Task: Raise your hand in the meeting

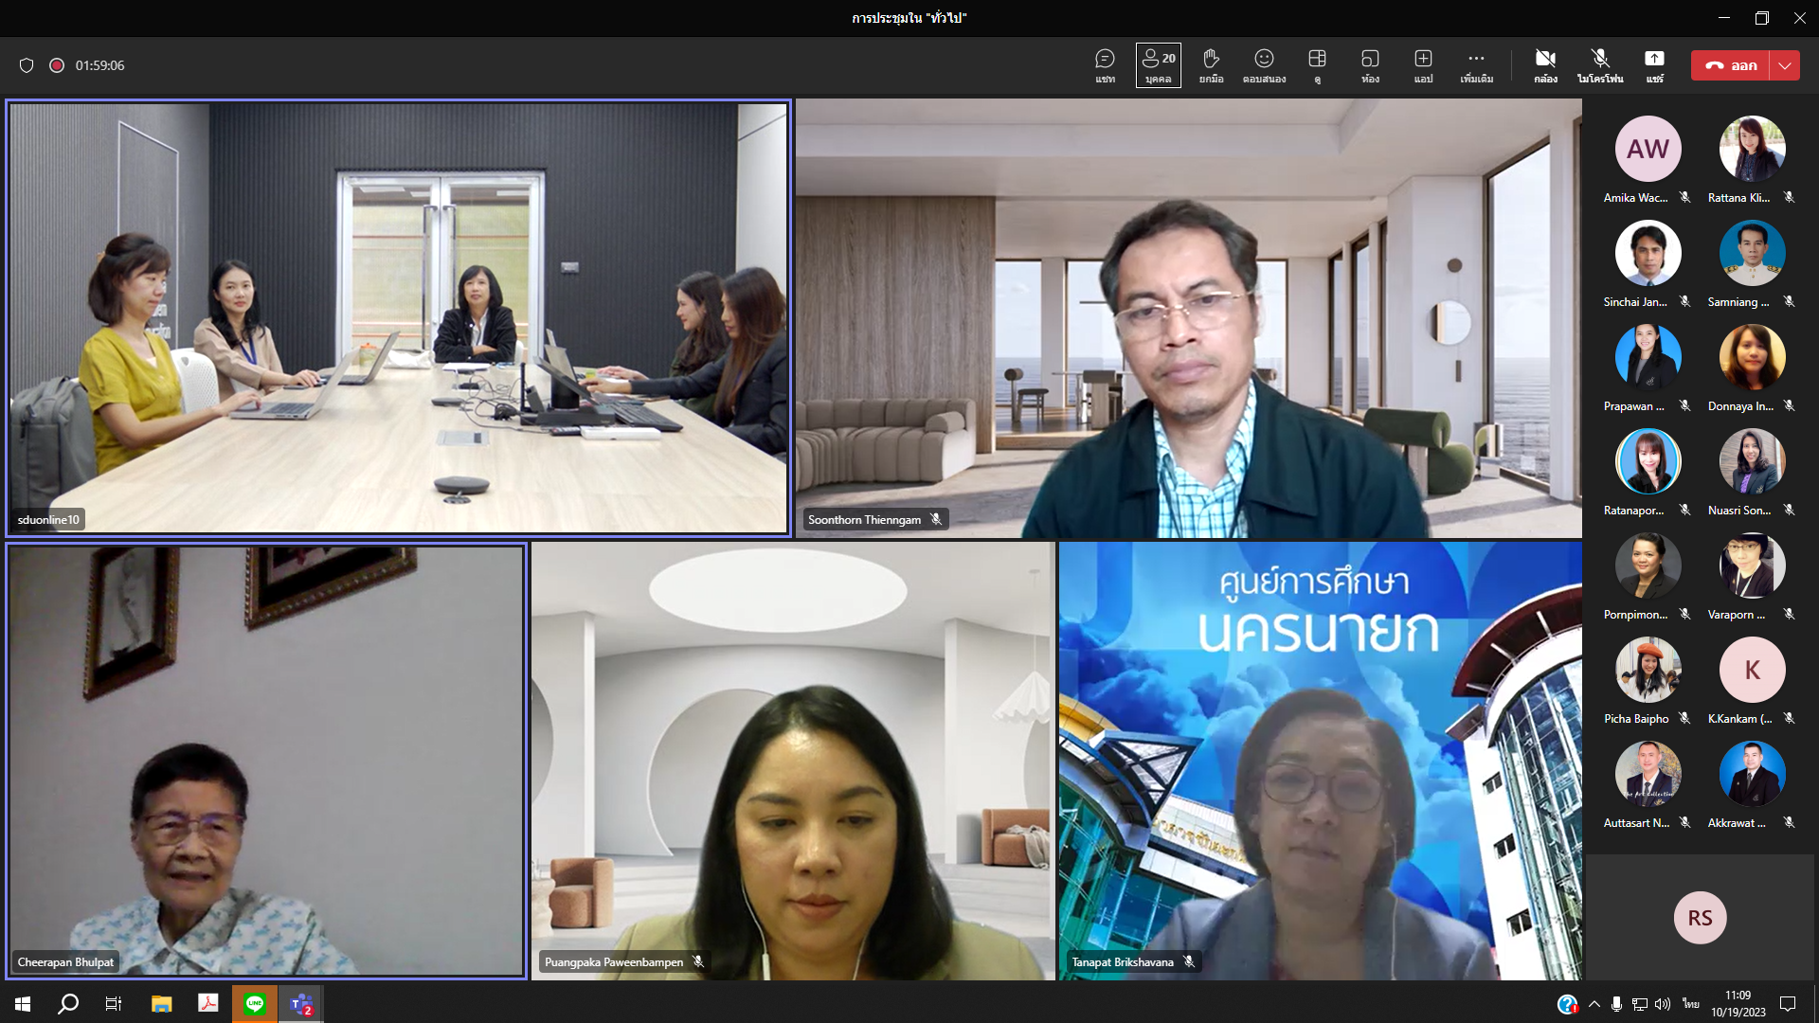Action: click(1211, 65)
